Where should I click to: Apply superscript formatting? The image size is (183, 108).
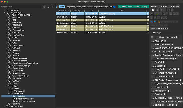pyautogui.click(x=168, y=10)
